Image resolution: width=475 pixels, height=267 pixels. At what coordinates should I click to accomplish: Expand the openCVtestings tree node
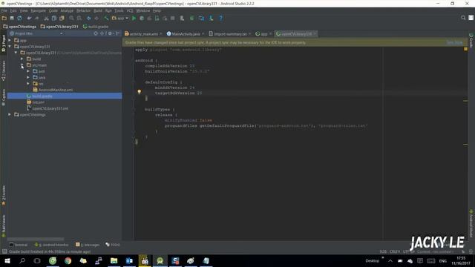(10, 114)
